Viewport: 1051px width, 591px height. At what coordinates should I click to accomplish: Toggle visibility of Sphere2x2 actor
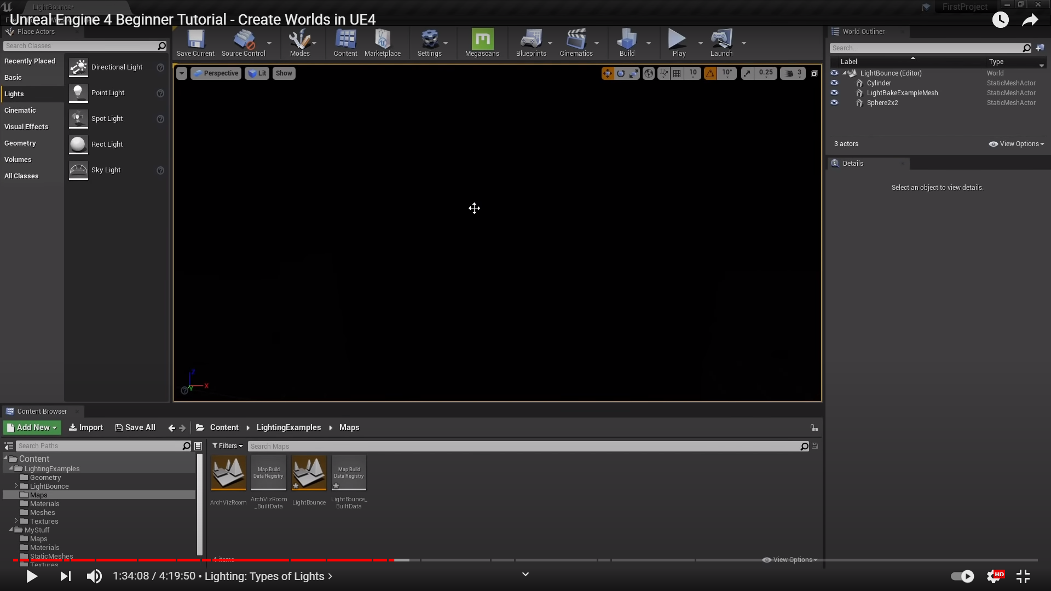(x=834, y=103)
